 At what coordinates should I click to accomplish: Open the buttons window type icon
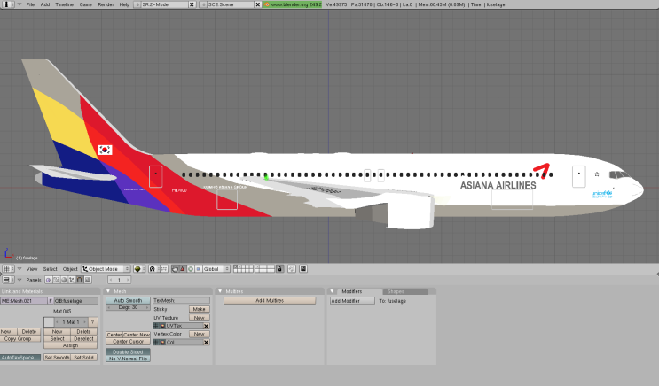8,280
